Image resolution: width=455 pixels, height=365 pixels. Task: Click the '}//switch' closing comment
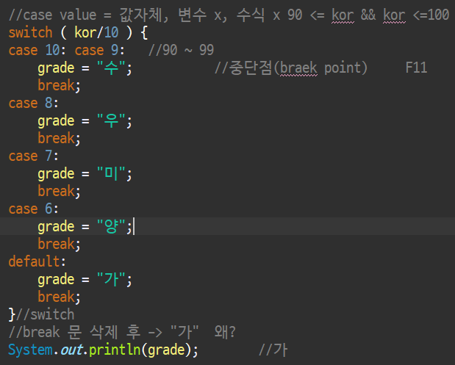click(41, 314)
